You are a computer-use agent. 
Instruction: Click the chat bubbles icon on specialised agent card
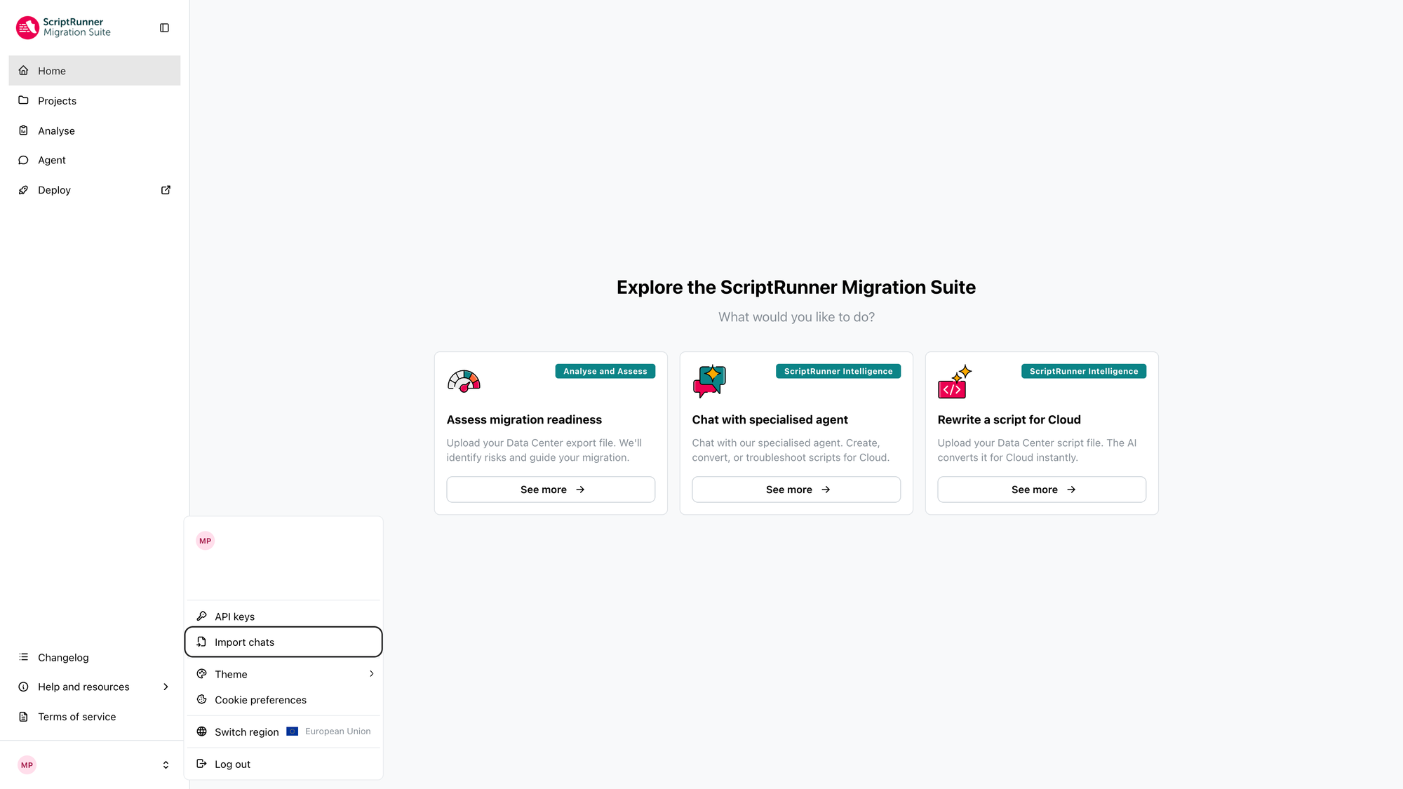coord(709,381)
